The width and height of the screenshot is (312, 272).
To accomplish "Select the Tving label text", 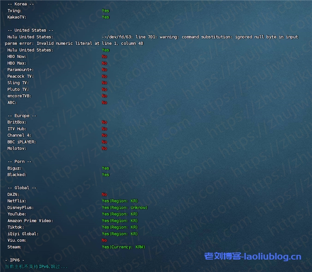I will (15, 11).
